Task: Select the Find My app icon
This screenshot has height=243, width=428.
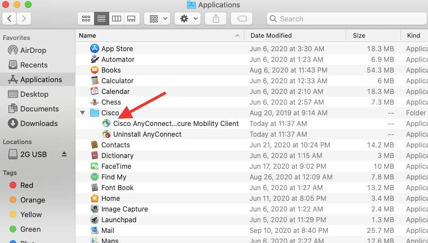Action: (95, 177)
